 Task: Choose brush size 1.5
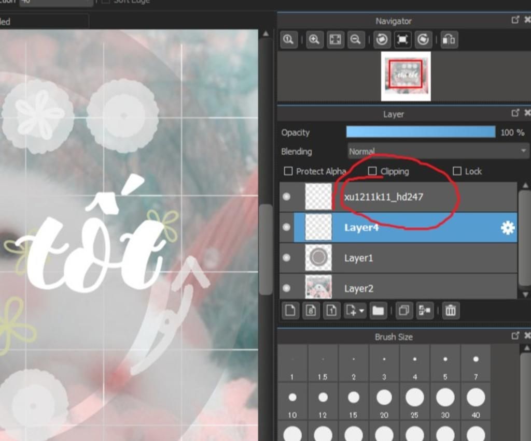(323, 363)
